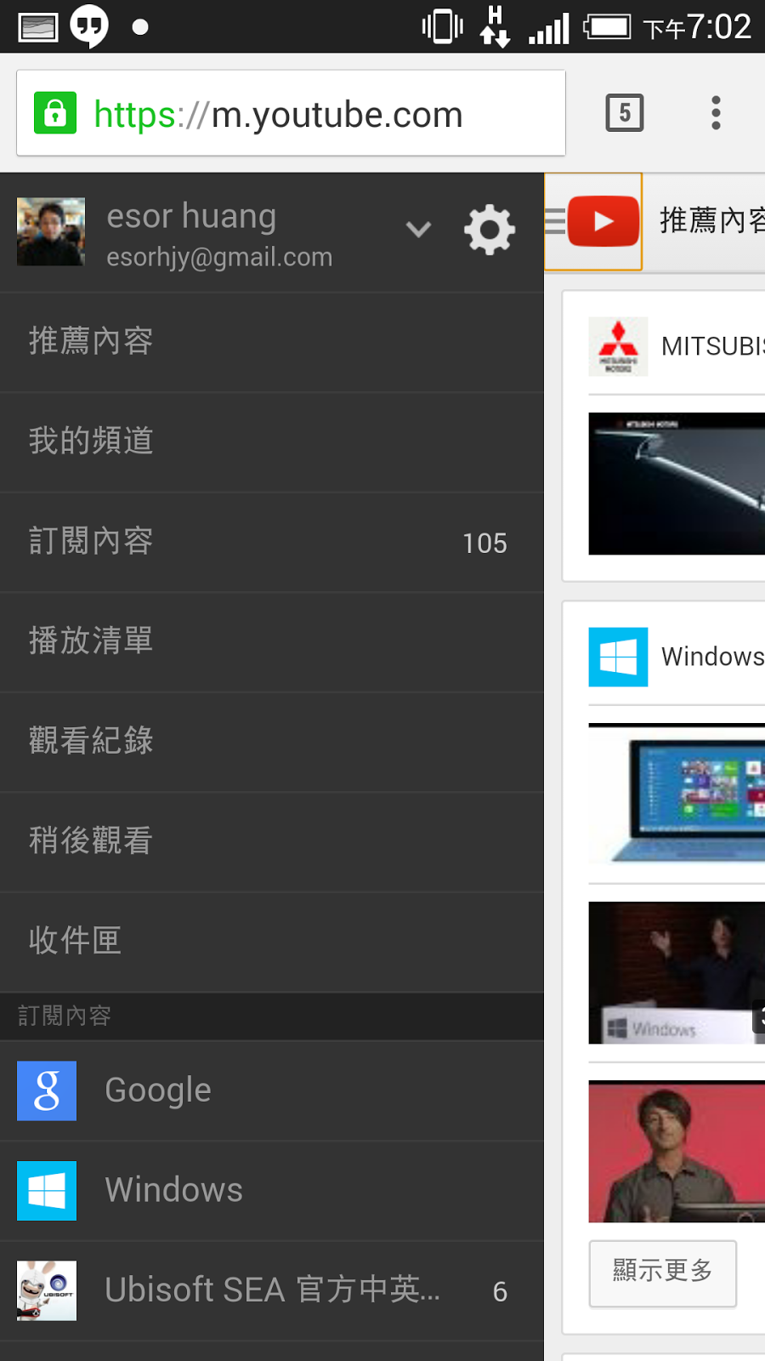Tap the mobile data H indicator icon
This screenshot has width=765, height=1361.
[x=495, y=26]
